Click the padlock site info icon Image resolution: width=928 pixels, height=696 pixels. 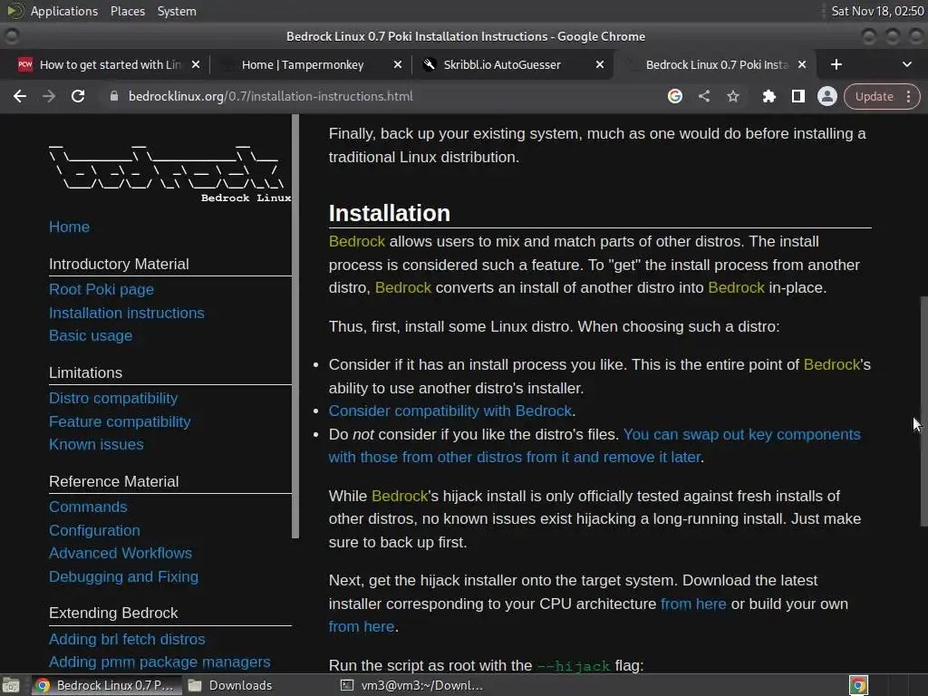(x=114, y=96)
